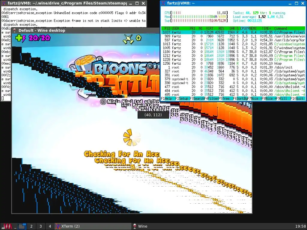Open the JWM start menu logo
Viewport: 307px width, 230px height.
[7, 226]
